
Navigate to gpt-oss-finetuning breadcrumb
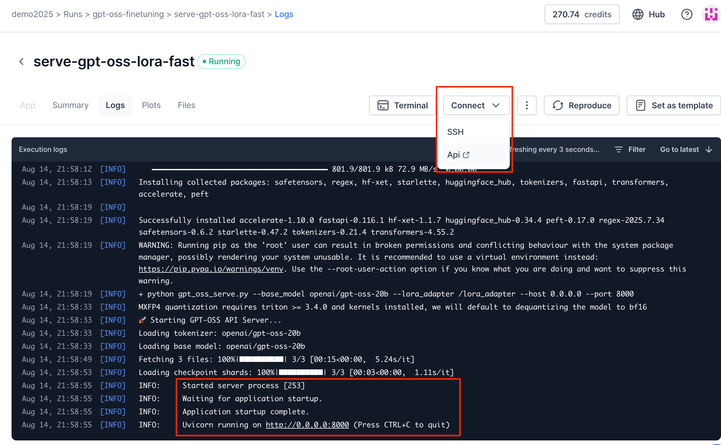tap(128, 14)
